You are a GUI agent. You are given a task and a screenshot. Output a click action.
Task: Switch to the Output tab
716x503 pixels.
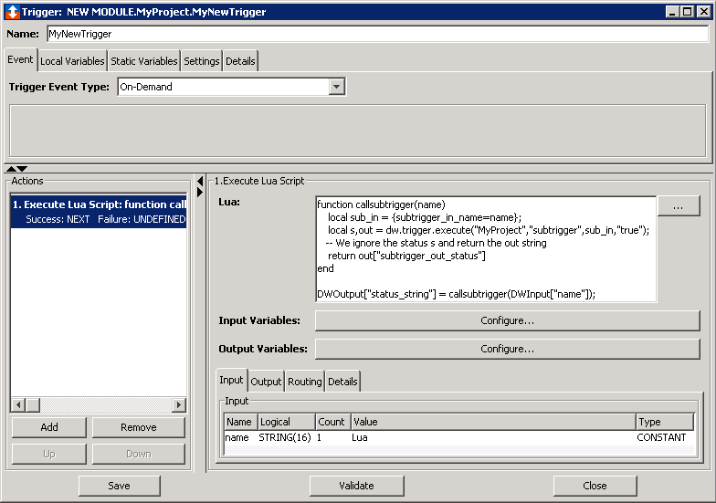click(266, 382)
